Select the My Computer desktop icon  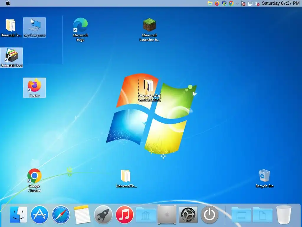click(x=35, y=27)
